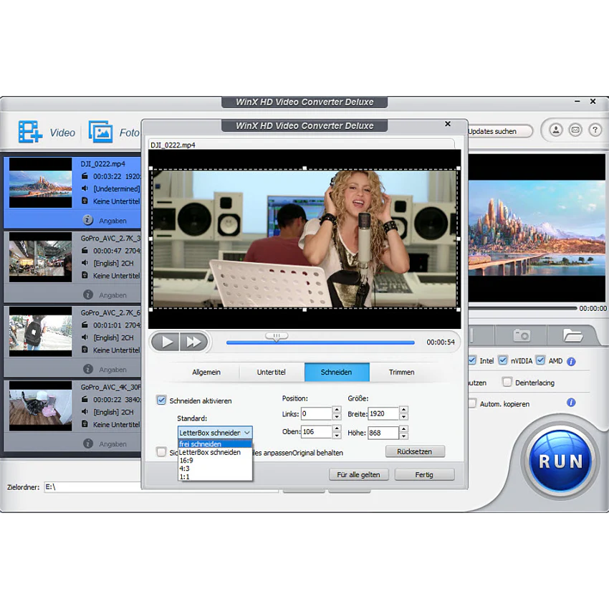Click the fast forward button
The height and width of the screenshot is (609, 609).
193,342
